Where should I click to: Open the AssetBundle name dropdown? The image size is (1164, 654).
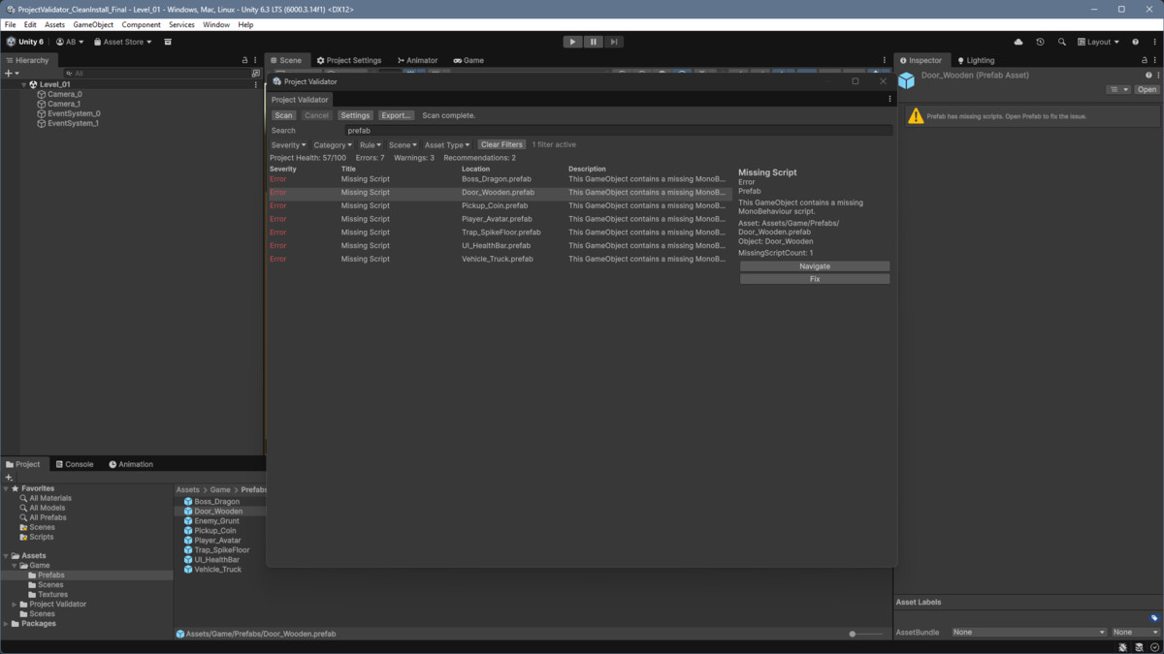point(1028,632)
